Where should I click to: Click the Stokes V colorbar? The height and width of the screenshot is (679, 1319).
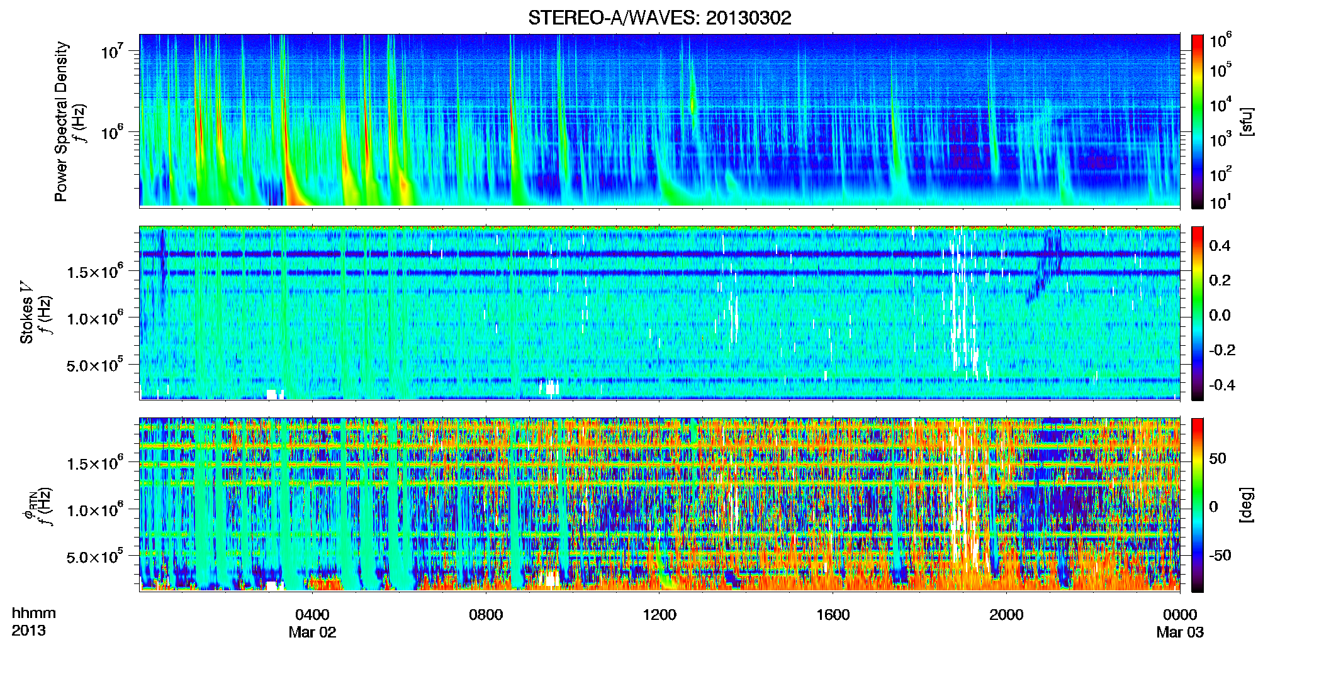pyautogui.click(x=1198, y=313)
